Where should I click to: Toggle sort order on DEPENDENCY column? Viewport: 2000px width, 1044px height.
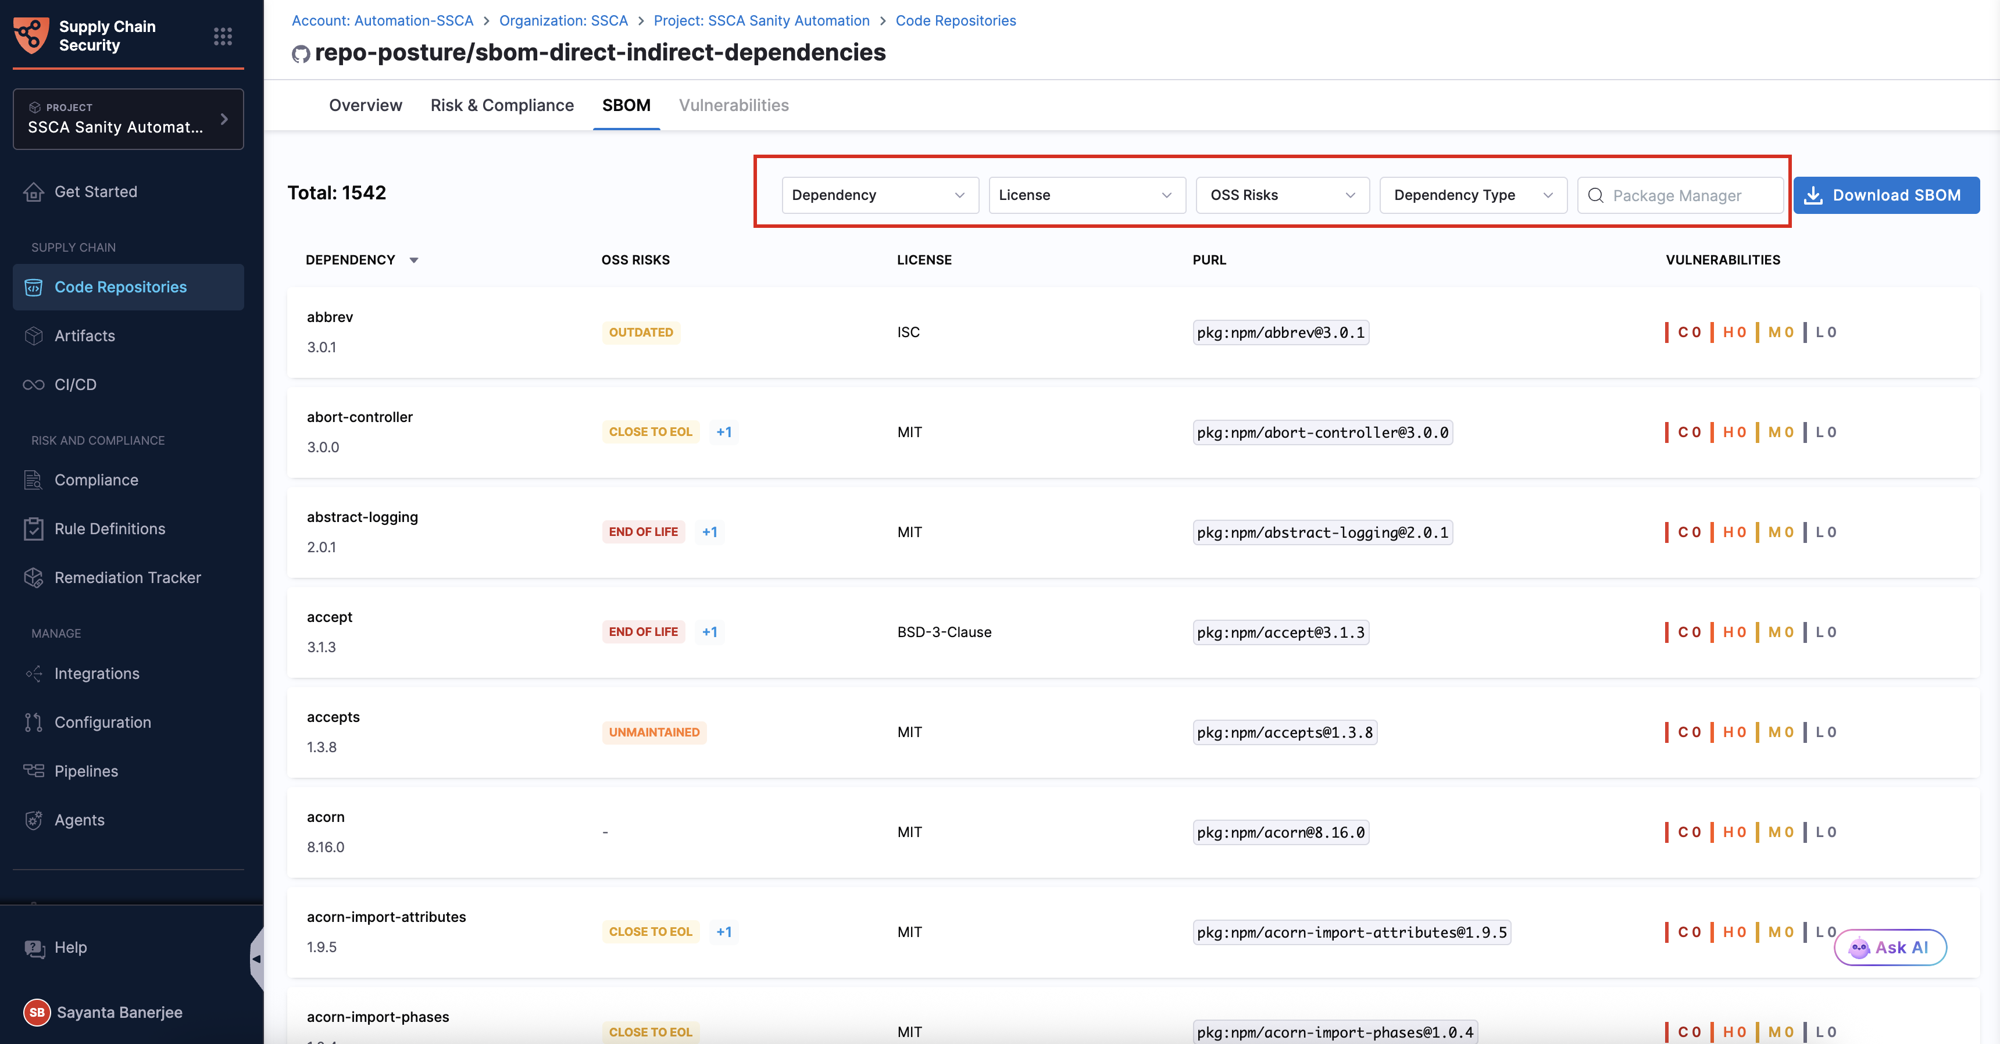[414, 260]
